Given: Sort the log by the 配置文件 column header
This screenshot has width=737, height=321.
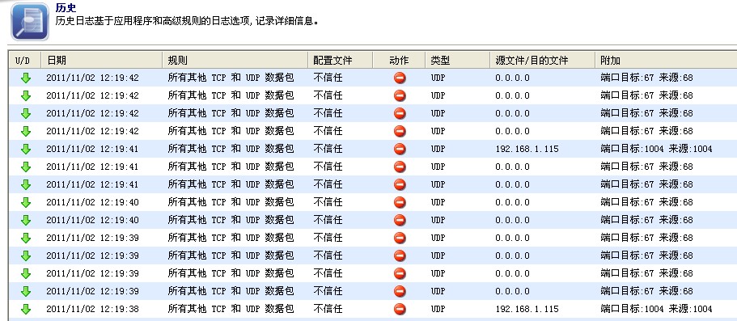Looking at the screenshot, I should (x=341, y=60).
